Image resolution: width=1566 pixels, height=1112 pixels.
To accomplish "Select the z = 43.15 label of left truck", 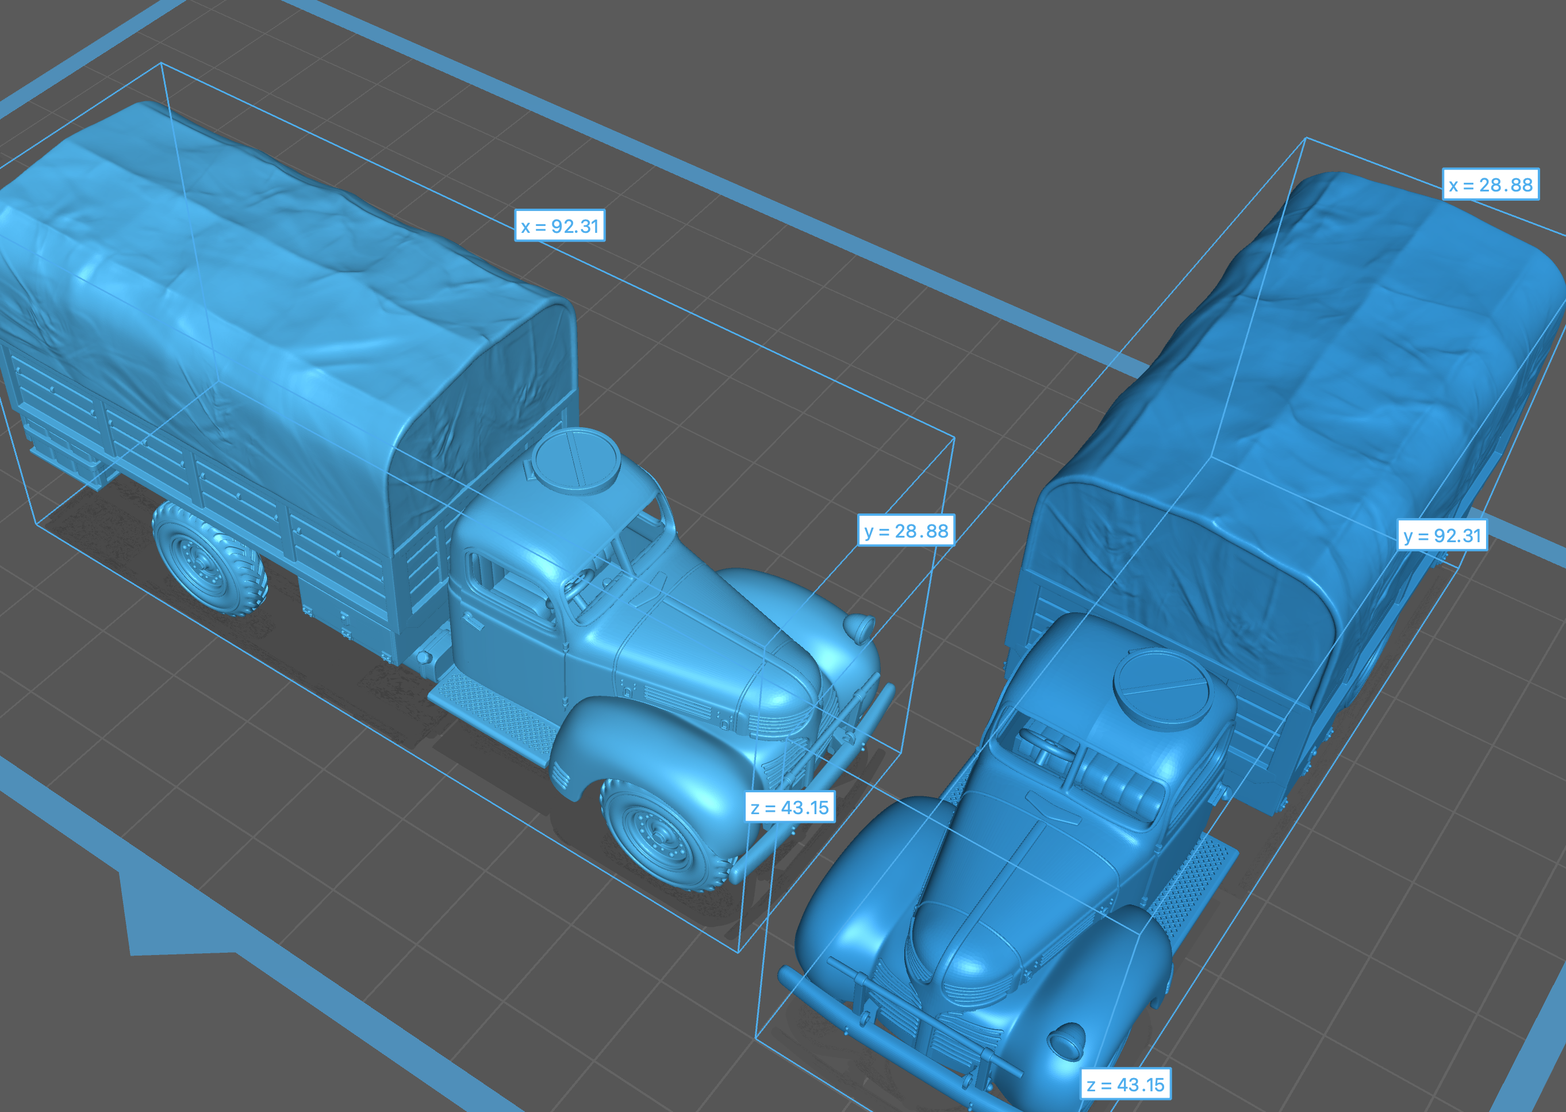I will click(x=790, y=808).
